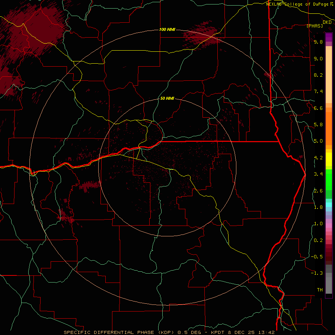
Task: Click the 1.8 legend value
Action: tap(318, 207)
